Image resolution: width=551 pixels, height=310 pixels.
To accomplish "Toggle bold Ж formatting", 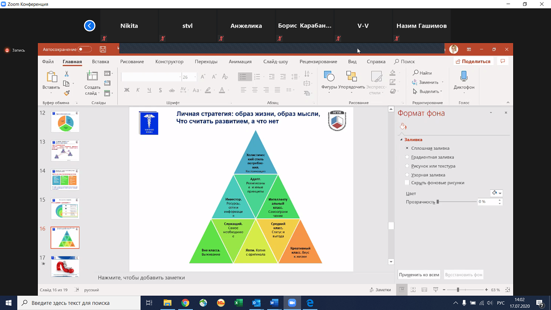I will pos(127,90).
